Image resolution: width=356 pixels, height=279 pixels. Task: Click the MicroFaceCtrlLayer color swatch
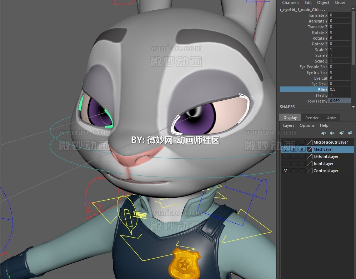(310, 142)
